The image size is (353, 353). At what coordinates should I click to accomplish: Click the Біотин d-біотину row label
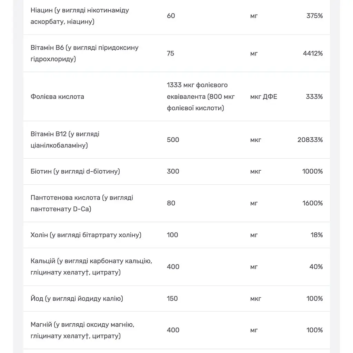(x=75, y=171)
